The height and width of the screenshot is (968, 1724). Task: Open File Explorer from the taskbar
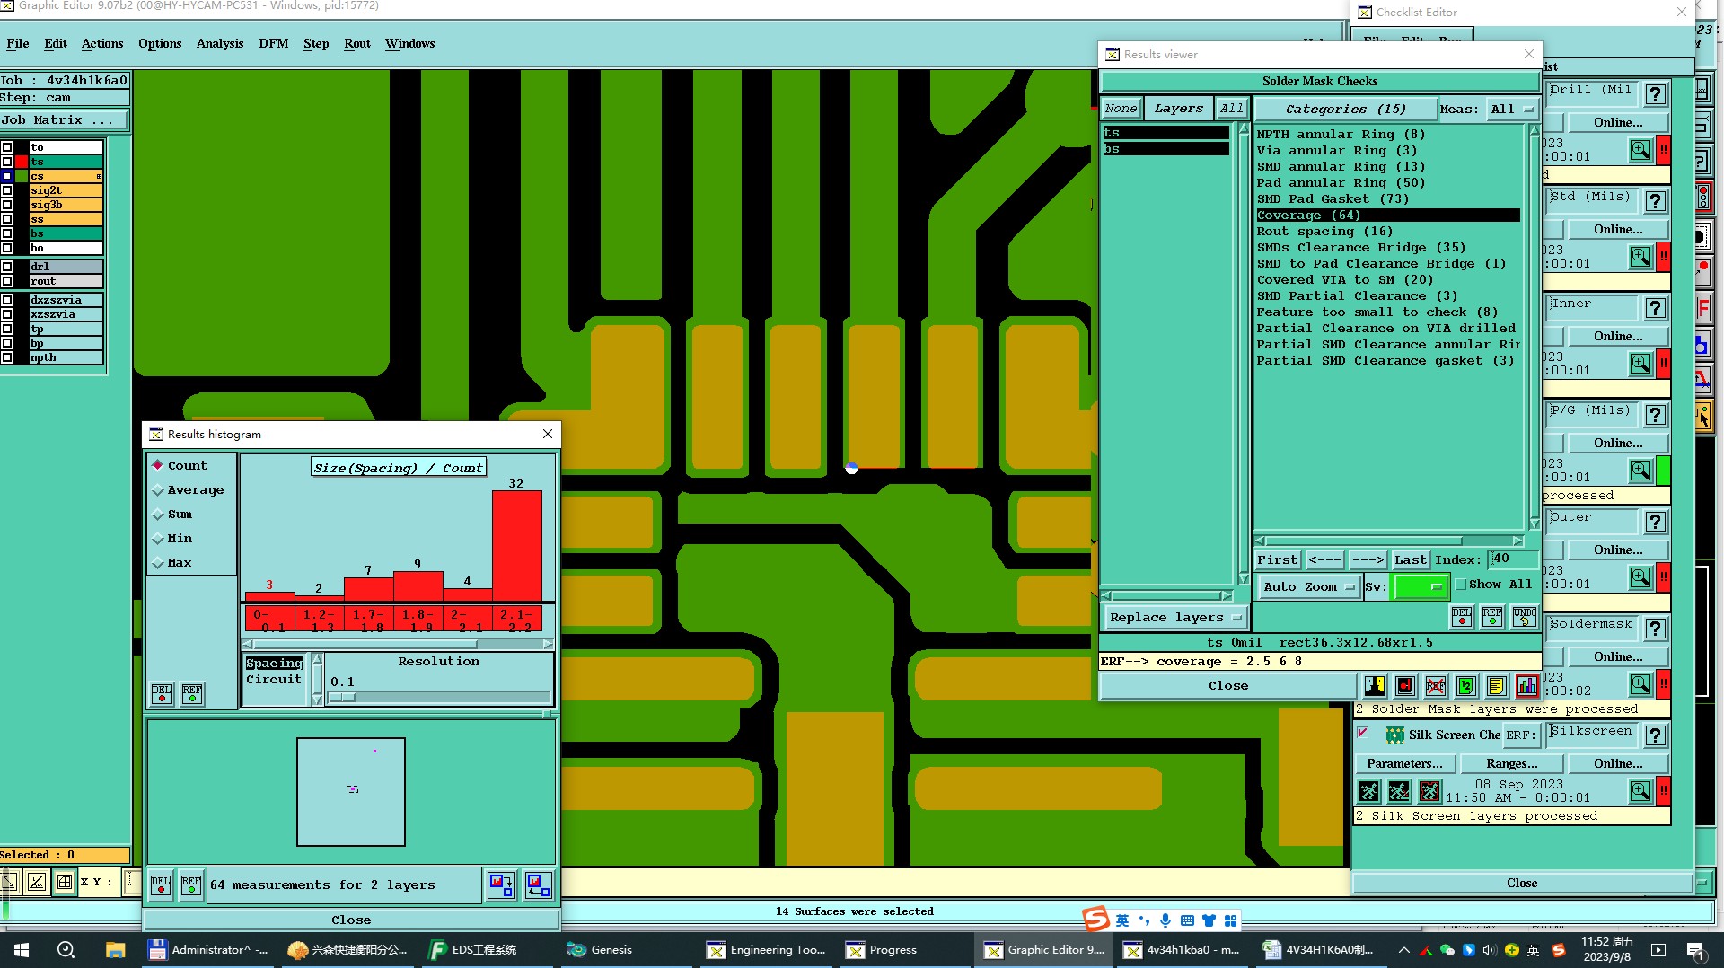(114, 950)
